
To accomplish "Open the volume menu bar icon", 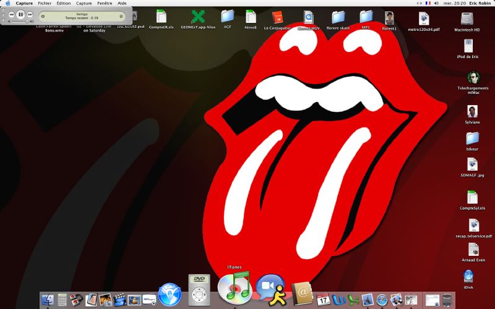I will 437,3.
